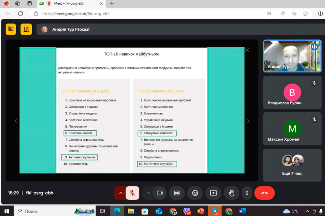Open the 'Ещё 7 чел.' participants tile
The image size is (325, 216).
coord(292,165)
